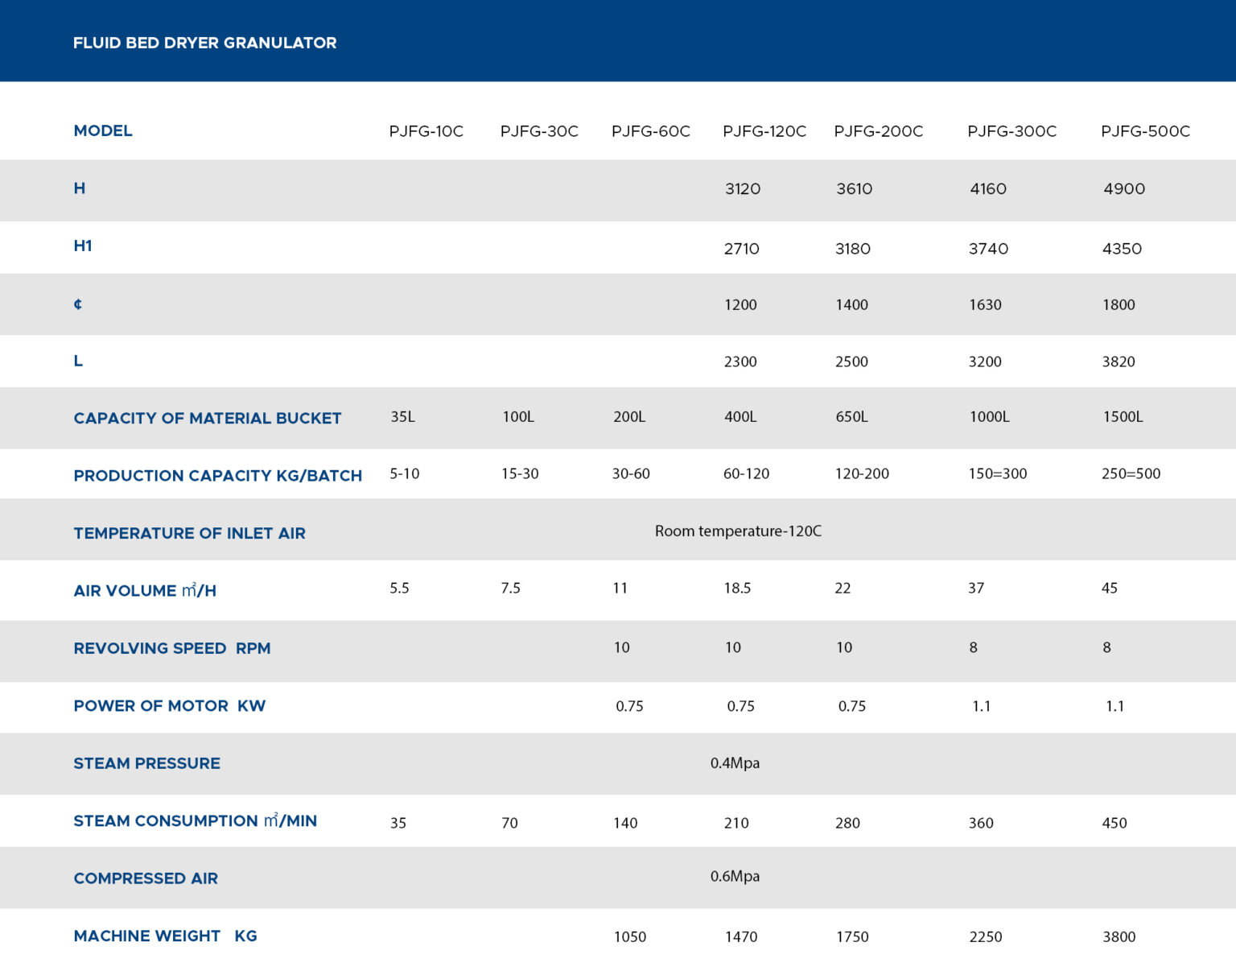Click H1 value 3180

[853, 249]
